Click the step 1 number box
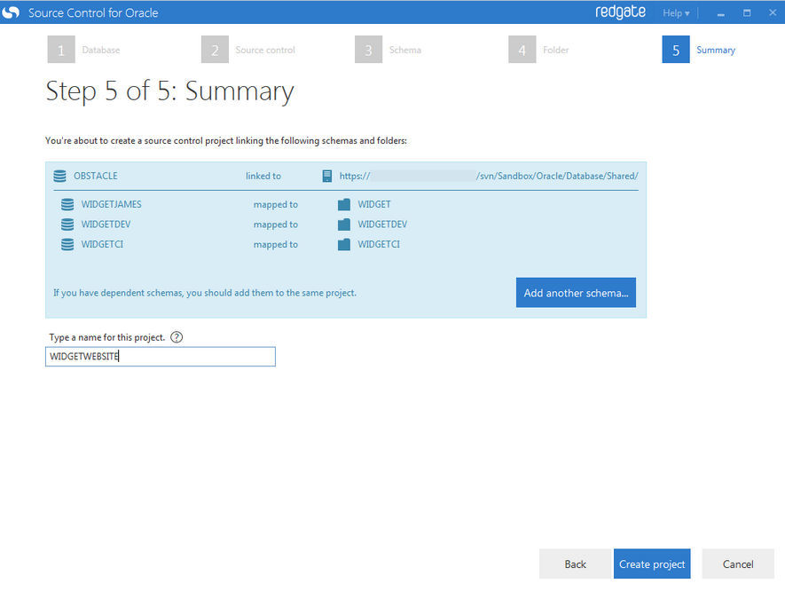 pos(61,49)
